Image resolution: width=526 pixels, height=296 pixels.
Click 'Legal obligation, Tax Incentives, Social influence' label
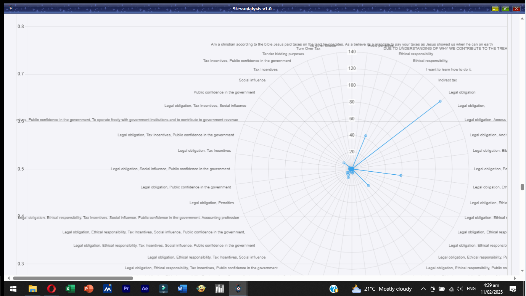click(205, 106)
